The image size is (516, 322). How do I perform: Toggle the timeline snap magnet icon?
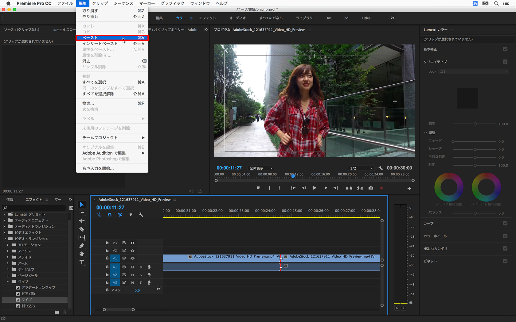coord(110,215)
